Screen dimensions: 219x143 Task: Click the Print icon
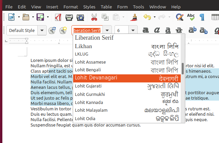69,17
